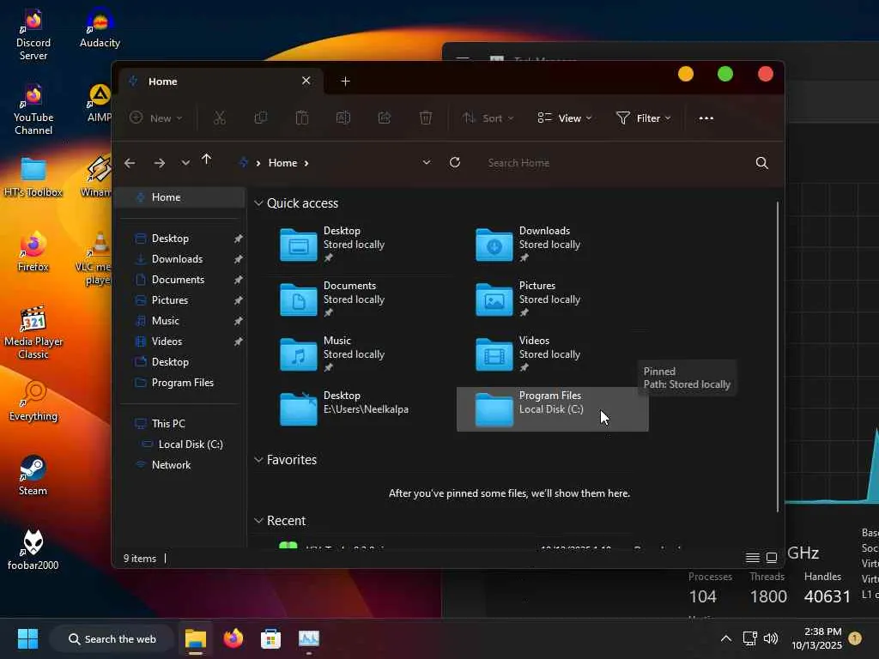This screenshot has height=659, width=879.
Task: Select Network in navigation pane
Action: pyautogui.click(x=180, y=465)
